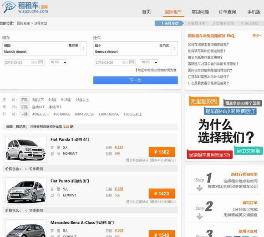This screenshot has height=237, width=264.
Task: Open 订单查询 in the top navigation
Action: pyautogui.click(x=227, y=12)
